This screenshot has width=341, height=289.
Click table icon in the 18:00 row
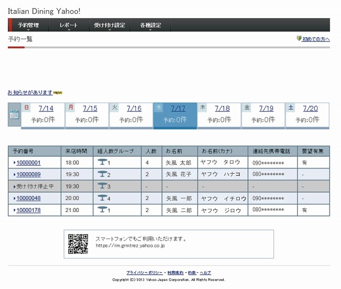[102, 161]
